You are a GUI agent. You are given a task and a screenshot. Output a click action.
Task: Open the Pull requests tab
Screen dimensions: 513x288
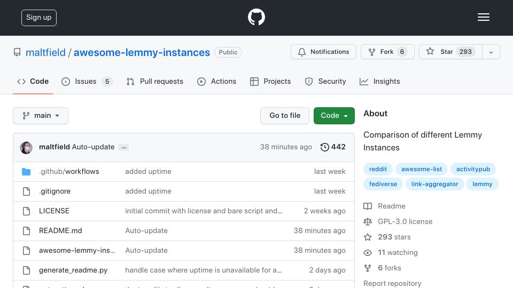pyautogui.click(x=155, y=81)
